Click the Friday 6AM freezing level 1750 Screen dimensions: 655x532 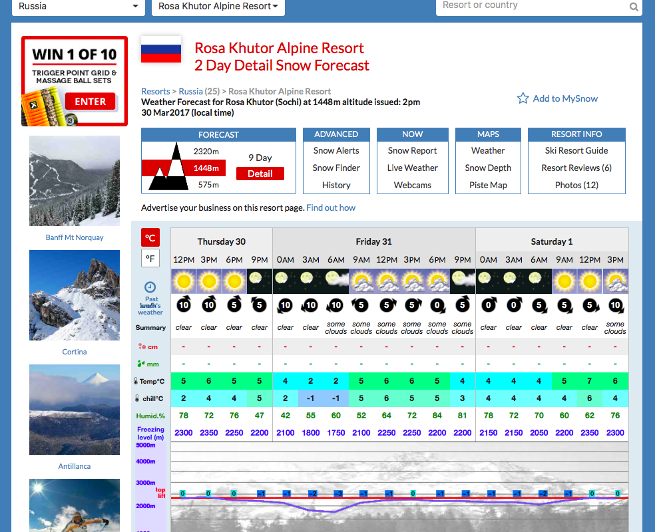pos(336,433)
